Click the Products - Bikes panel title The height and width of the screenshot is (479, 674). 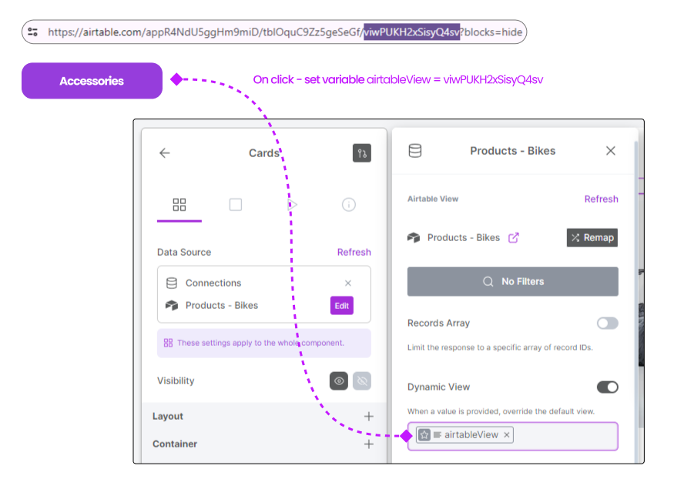[512, 151]
